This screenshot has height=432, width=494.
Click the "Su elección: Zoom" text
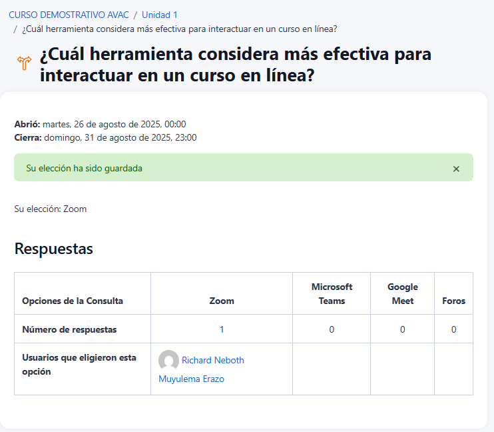click(x=51, y=209)
